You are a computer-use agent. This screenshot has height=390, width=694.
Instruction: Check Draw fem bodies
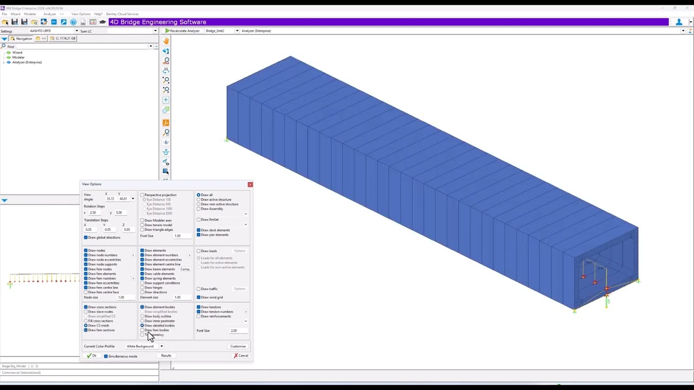coord(142,330)
